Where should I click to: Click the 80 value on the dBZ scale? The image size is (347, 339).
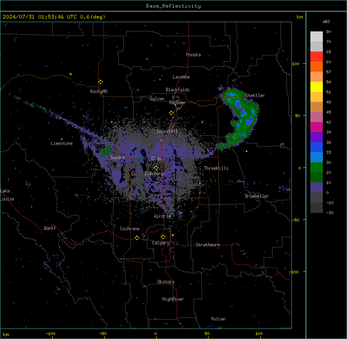coord(328,32)
